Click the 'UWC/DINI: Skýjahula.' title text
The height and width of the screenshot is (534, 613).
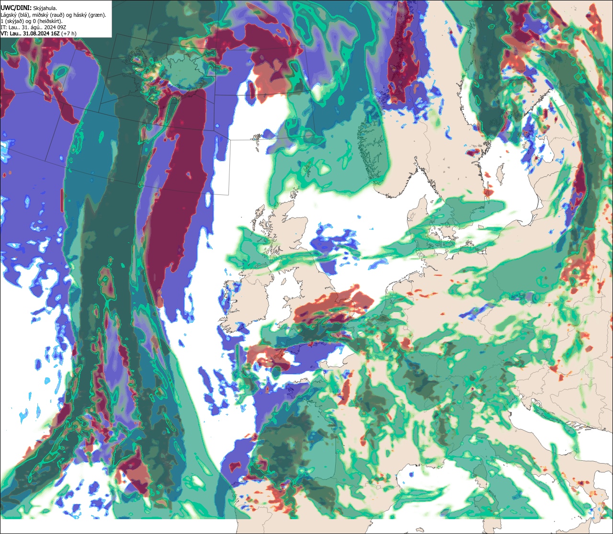pyautogui.click(x=29, y=8)
